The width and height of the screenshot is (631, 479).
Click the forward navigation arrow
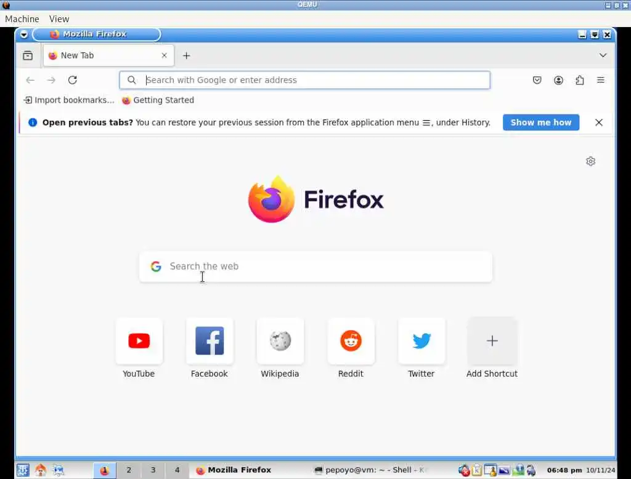click(x=51, y=80)
